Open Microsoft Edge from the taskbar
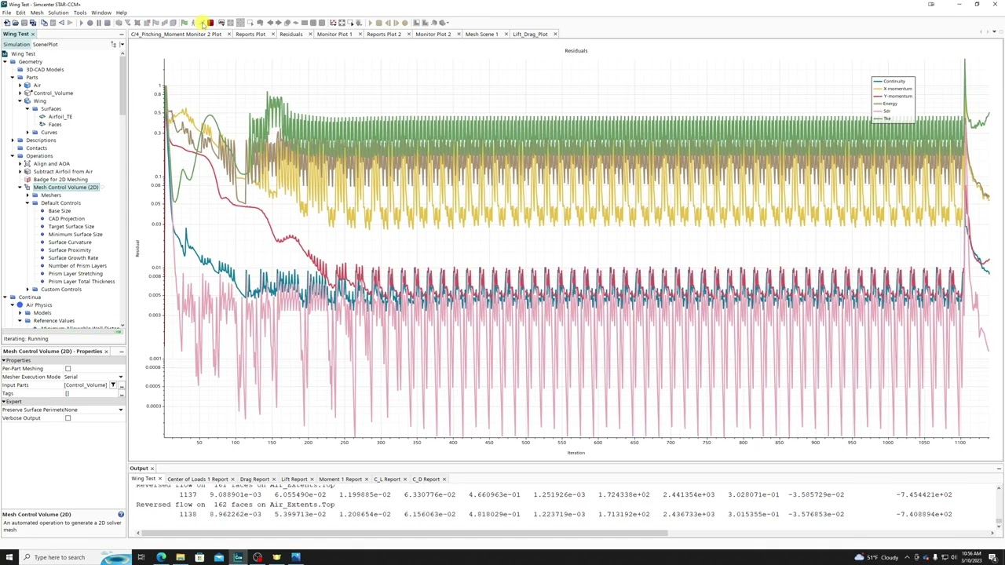 161,557
